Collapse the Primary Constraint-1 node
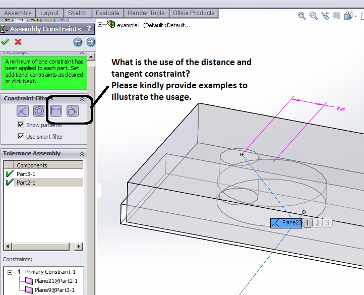Viewport: 364px width, 295px height. pos(10,272)
